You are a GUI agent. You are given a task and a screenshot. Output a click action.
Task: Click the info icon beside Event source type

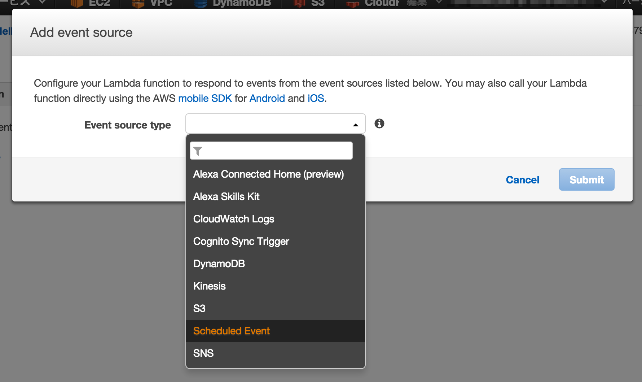[x=379, y=123]
